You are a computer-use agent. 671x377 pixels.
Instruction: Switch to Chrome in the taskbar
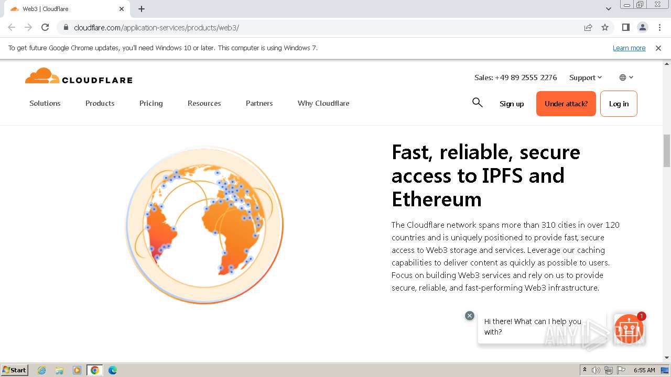[x=95, y=370]
